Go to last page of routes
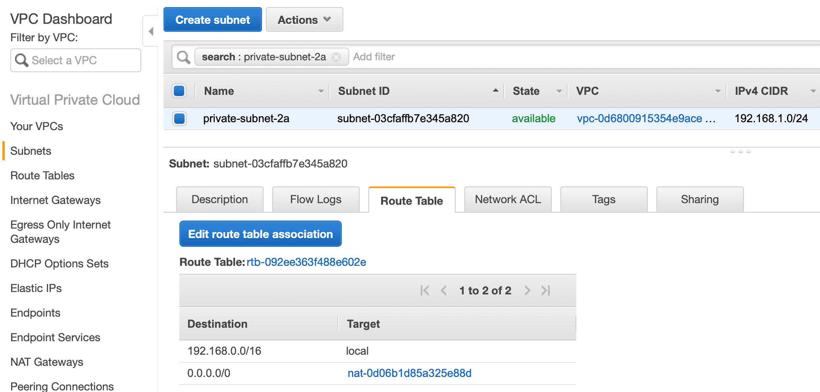The image size is (820, 392). [546, 290]
